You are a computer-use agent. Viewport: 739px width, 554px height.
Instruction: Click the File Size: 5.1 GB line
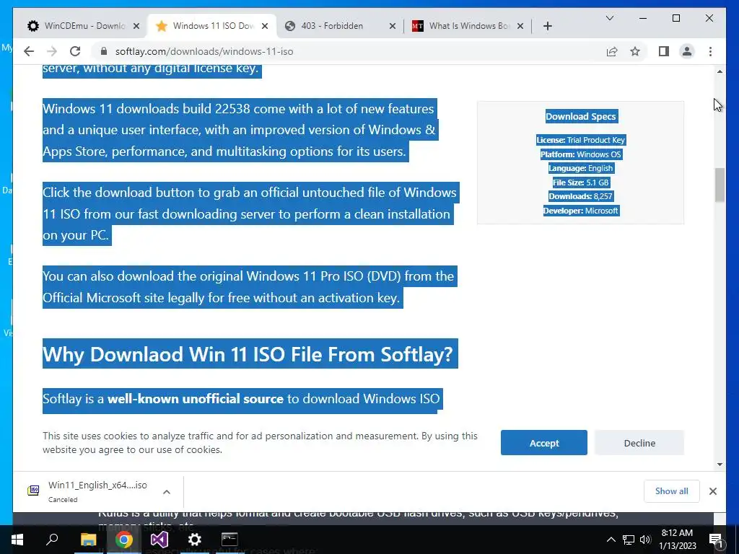581,183
